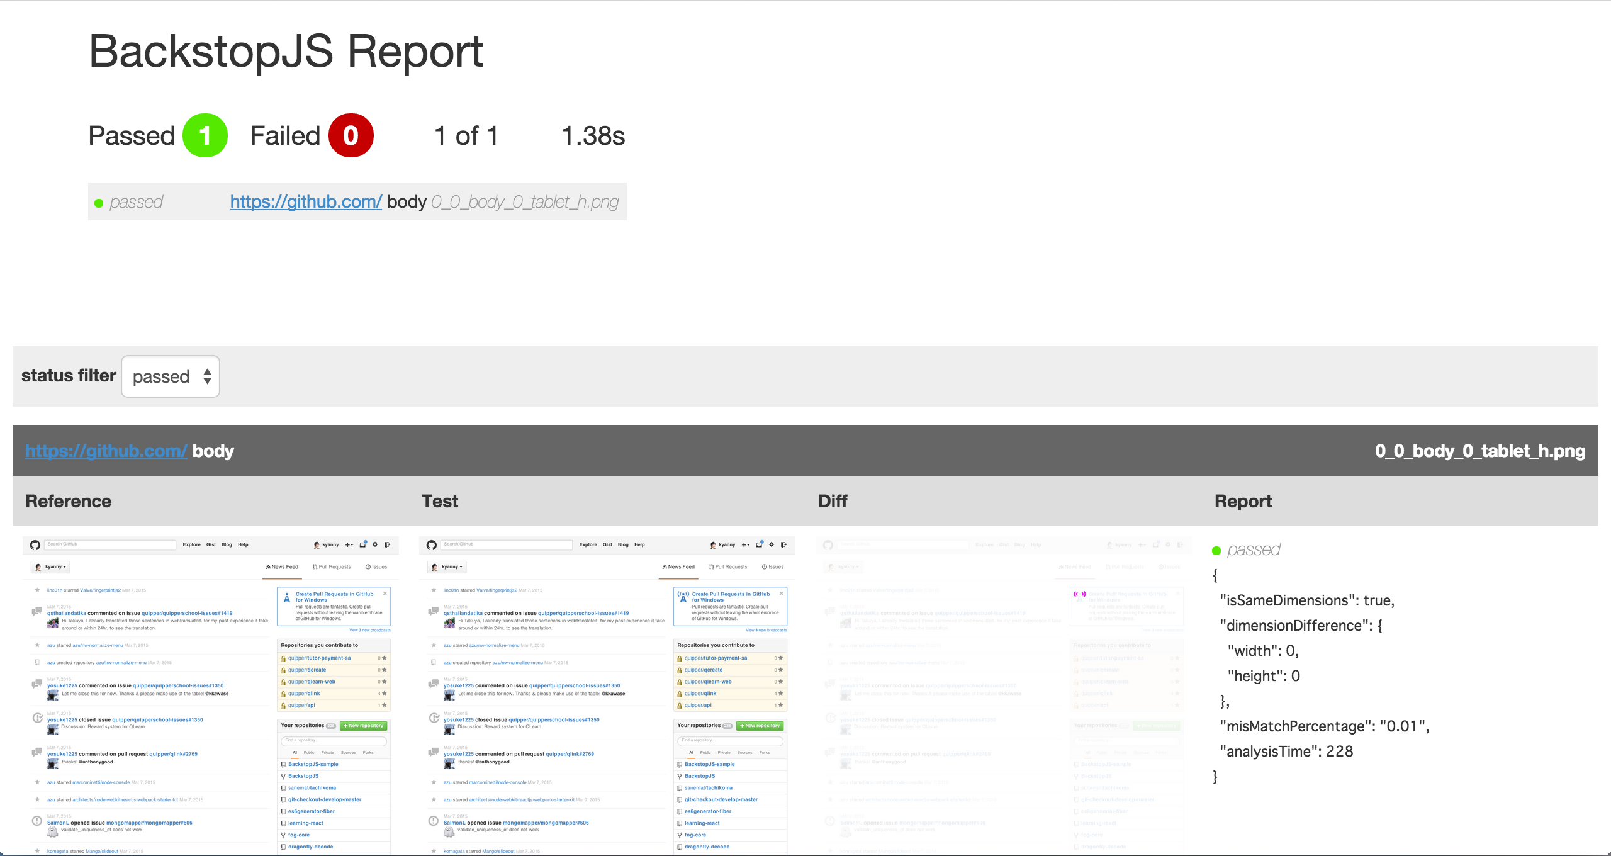1611x856 pixels.
Task: Click gear settings icon in Reference screenshot
Action: pos(375,544)
